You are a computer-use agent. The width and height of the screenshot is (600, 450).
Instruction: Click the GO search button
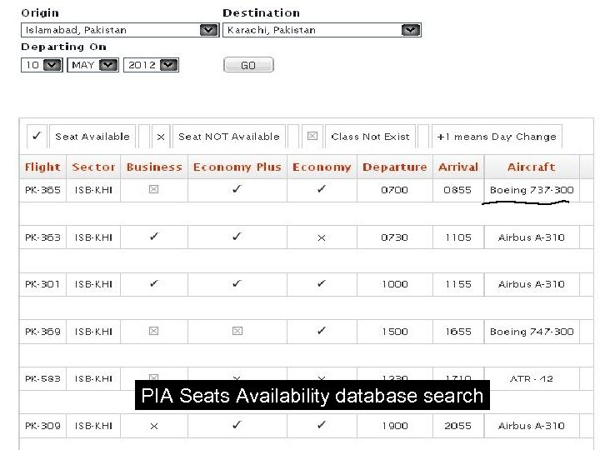click(x=248, y=65)
